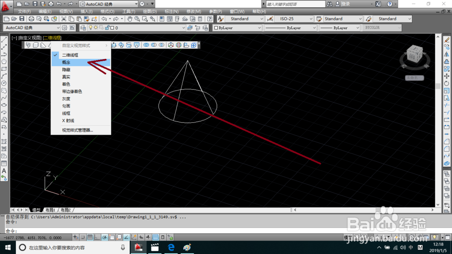Toggle Dynamic UCS in status bar
This screenshot has height=254, width=452.
pos(133,237)
